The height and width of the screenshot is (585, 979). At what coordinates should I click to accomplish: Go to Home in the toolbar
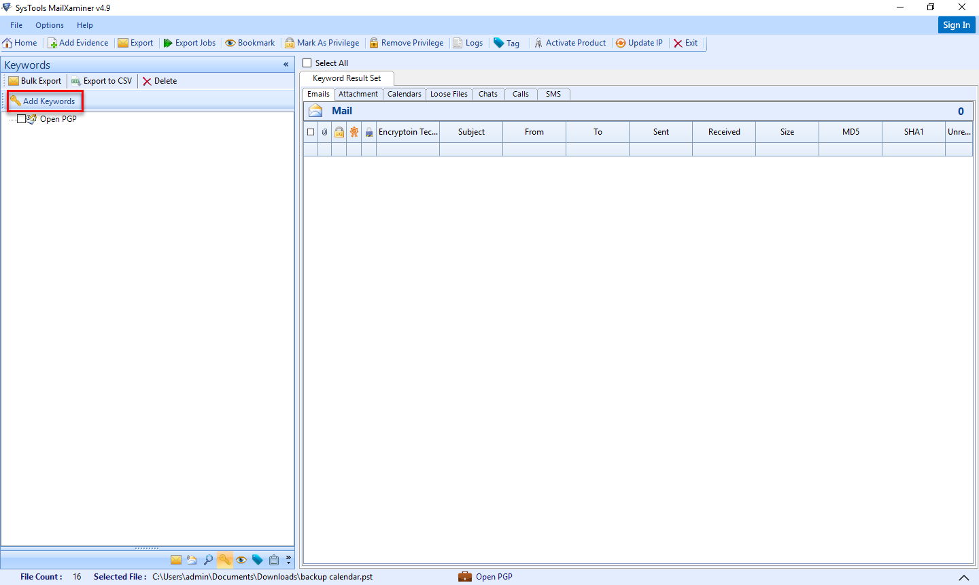[20, 43]
